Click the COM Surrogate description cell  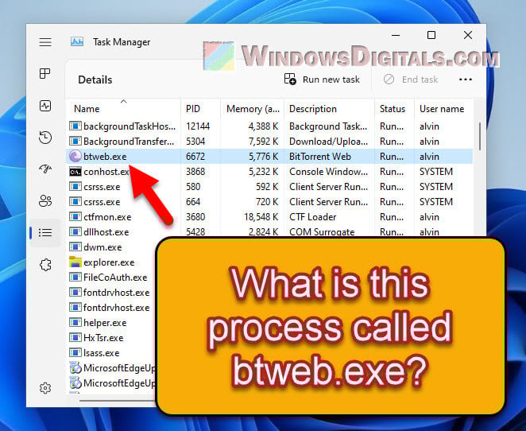[x=322, y=232]
